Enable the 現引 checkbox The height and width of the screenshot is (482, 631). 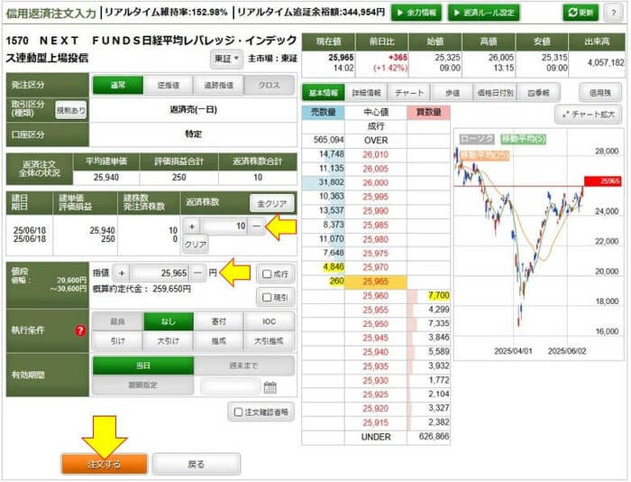[275, 298]
